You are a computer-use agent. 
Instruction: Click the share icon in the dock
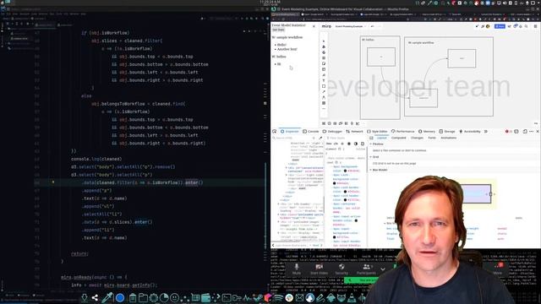click(95, 297)
